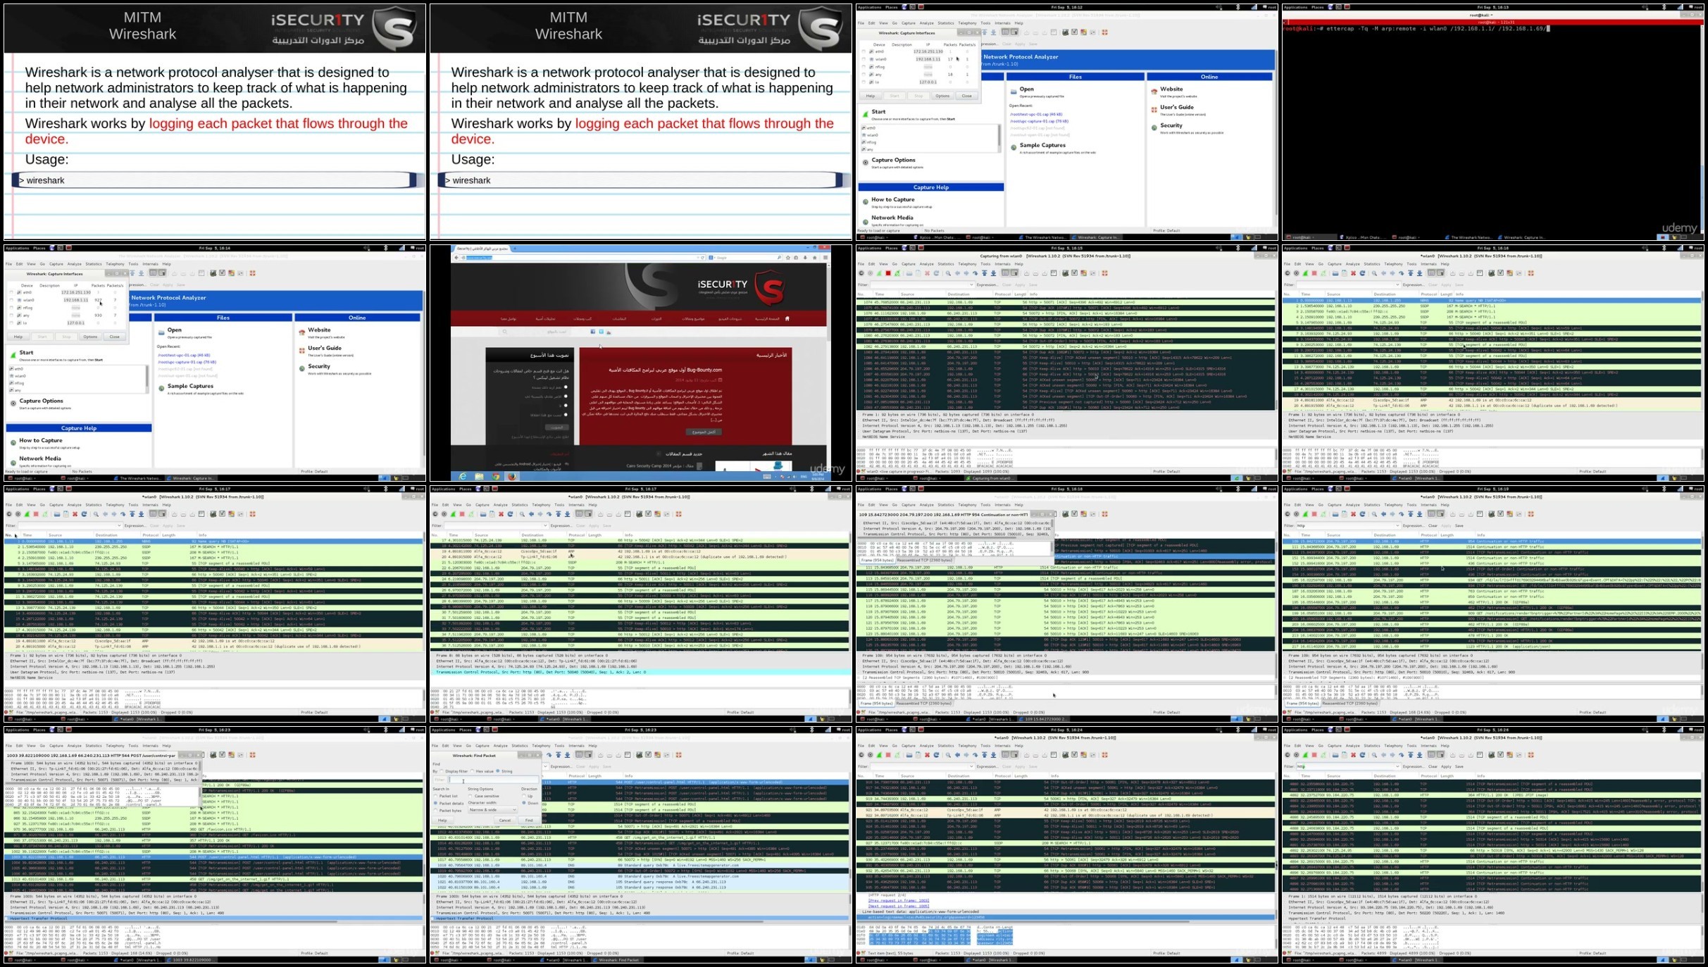Toggle the auto-scroll toolbar icon in 16:19 frame
This screenshot has width=1708, height=967.
coord(1441,514)
